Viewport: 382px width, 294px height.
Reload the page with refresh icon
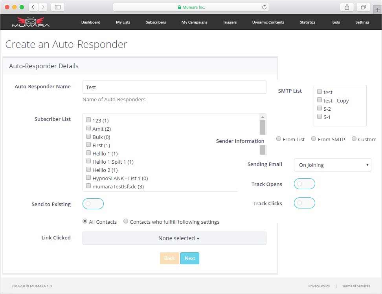(x=264, y=7)
